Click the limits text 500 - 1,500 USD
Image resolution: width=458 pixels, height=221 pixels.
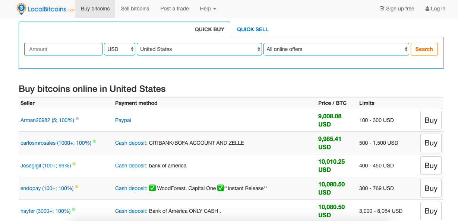[x=379, y=143]
